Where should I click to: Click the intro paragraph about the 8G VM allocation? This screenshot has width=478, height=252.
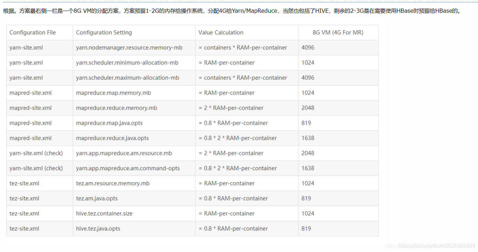tap(232, 11)
